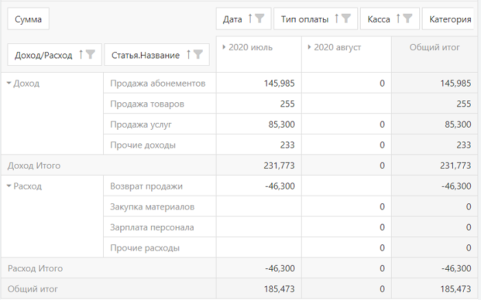Expand the 2020 июль column
Viewport: 481px width, 300px height.
(224, 47)
